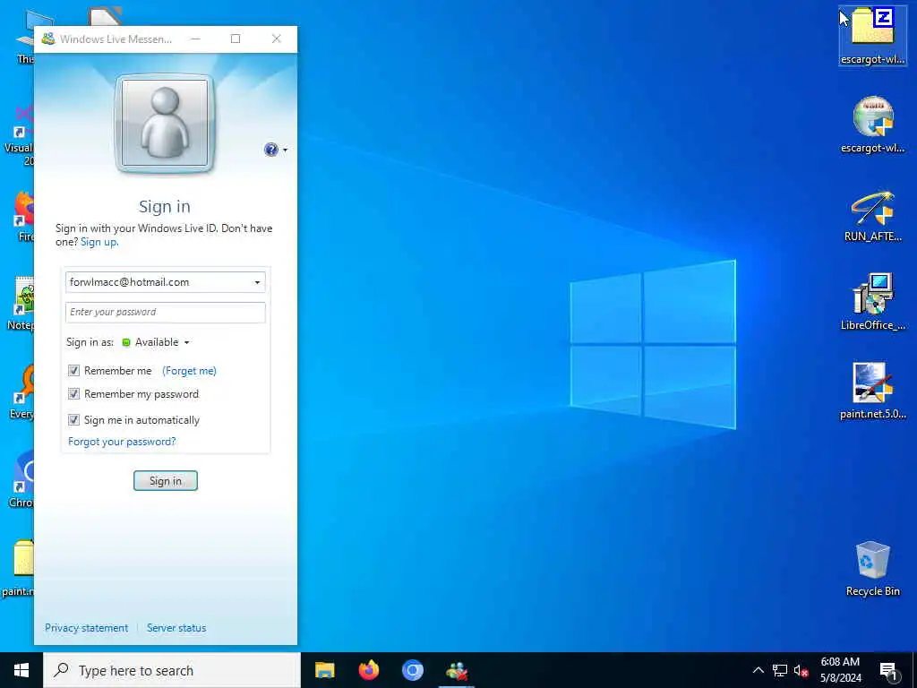Open Firefox from the taskbar

[x=368, y=670]
